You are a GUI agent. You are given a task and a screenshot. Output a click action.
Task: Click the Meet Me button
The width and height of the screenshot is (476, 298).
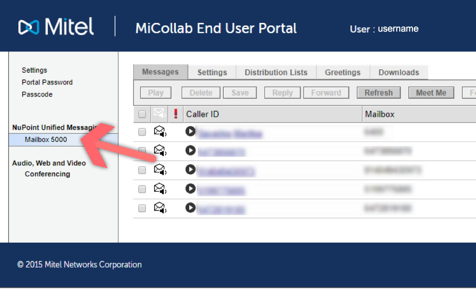[431, 93]
